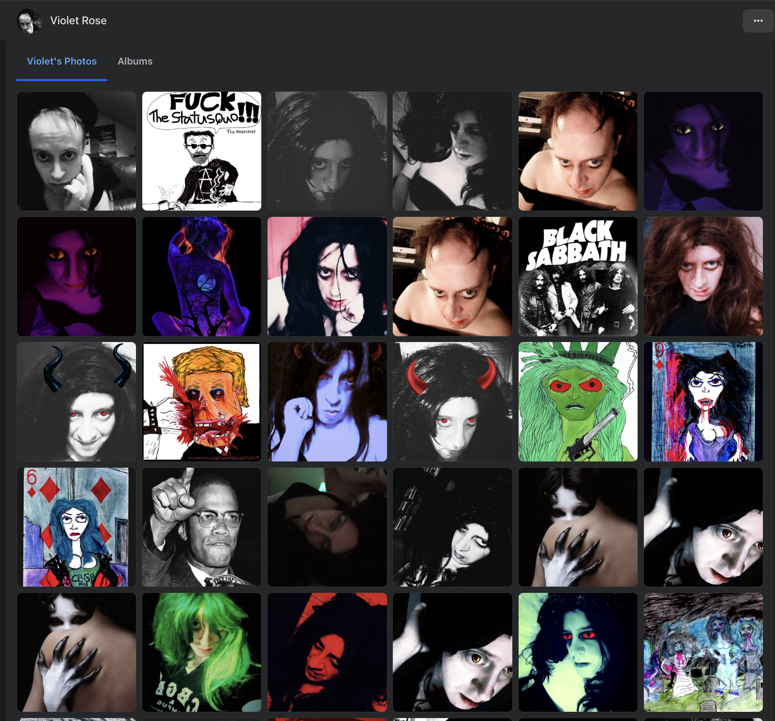View the red-tinted face silhouette photo
The image size is (775, 721).
pyautogui.click(x=327, y=652)
